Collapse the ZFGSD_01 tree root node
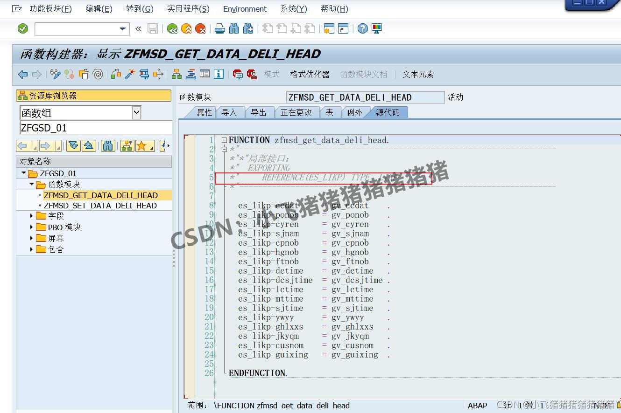 pos(24,173)
